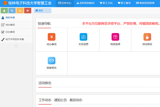Click the 首页 home tab

pos(42,10)
